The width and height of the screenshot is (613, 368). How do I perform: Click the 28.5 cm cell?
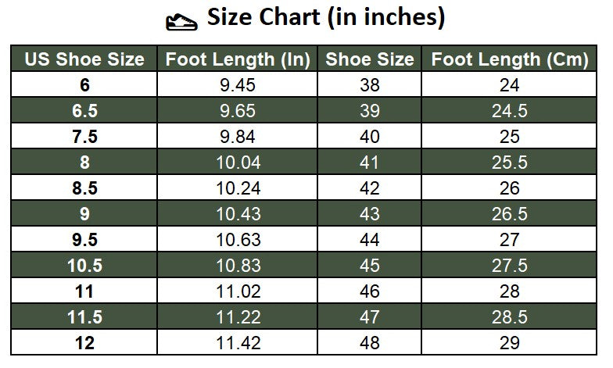click(509, 317)
